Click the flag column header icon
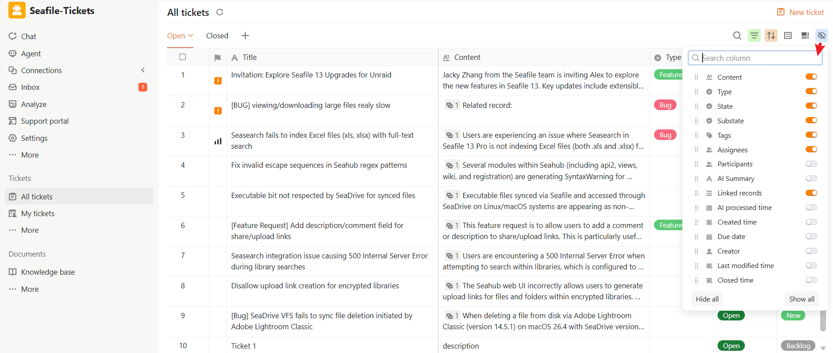This screenshot has height=353, width=833. coord(218,58)
